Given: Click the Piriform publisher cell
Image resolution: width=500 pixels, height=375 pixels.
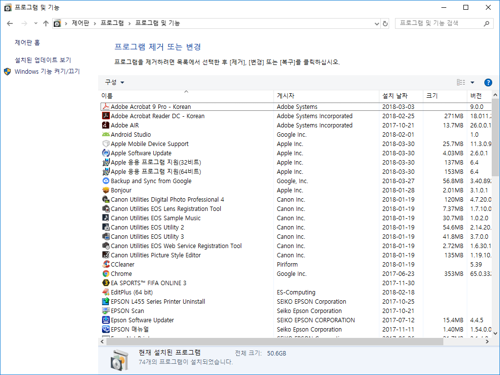Looking at the screenshot, I should coord(287,264).
